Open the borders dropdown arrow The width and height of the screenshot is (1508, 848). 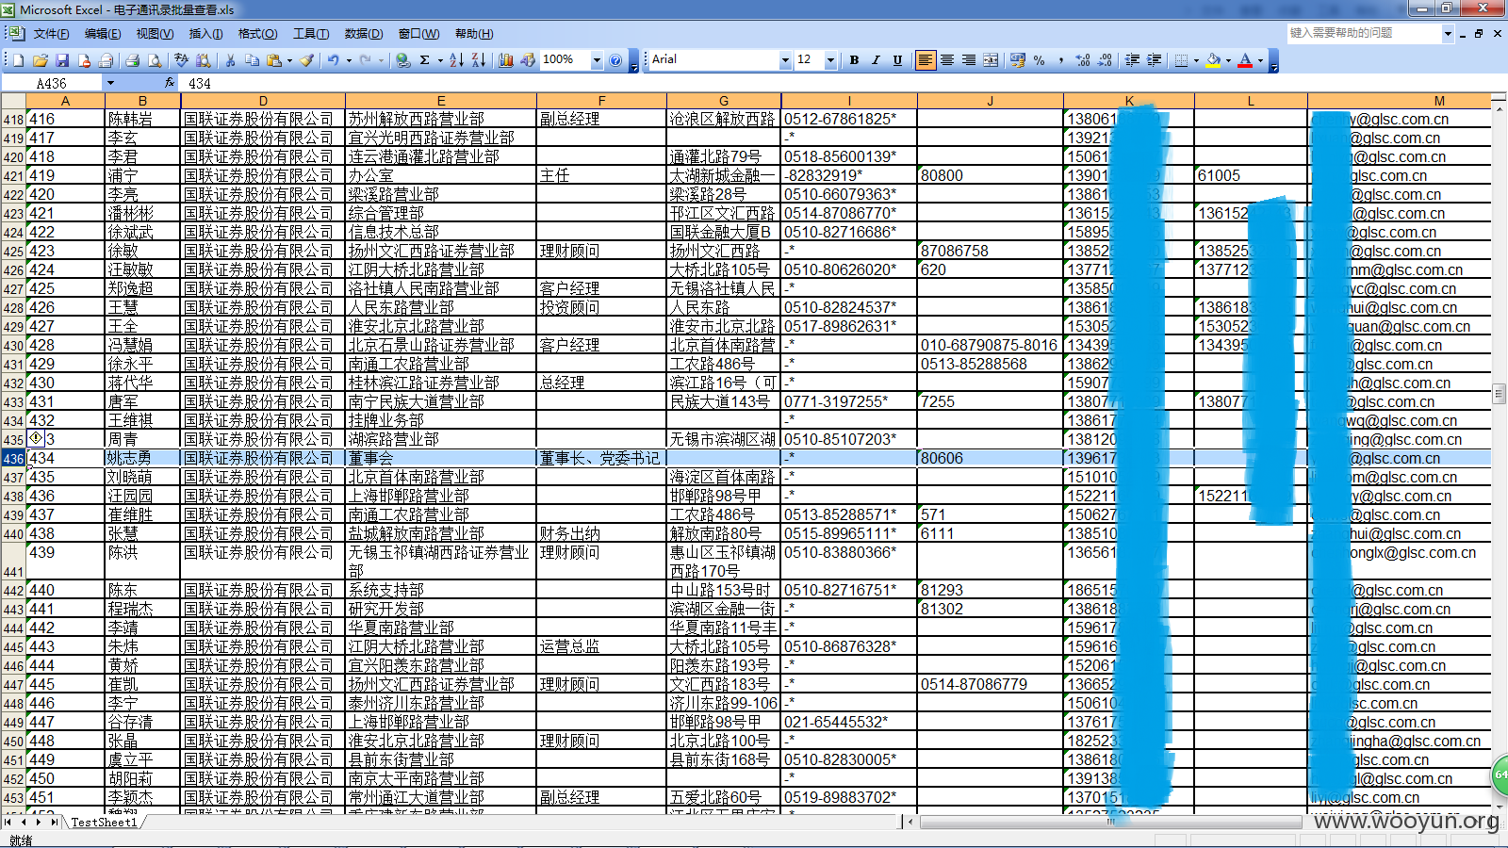click(x=1196, y=60)
